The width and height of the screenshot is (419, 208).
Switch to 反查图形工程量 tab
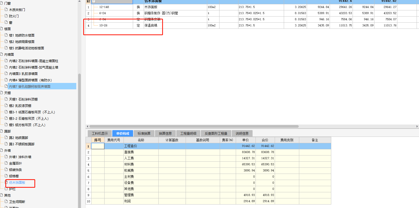pos(216,133)
